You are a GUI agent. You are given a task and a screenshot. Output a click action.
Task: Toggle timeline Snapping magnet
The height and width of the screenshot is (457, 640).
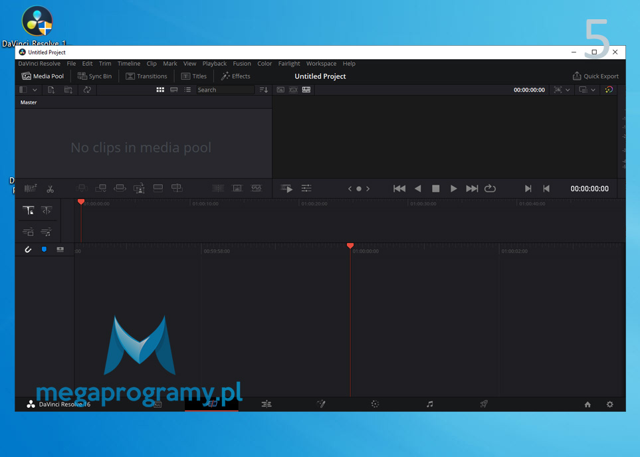pyautogui.click(x=28, y=249)
